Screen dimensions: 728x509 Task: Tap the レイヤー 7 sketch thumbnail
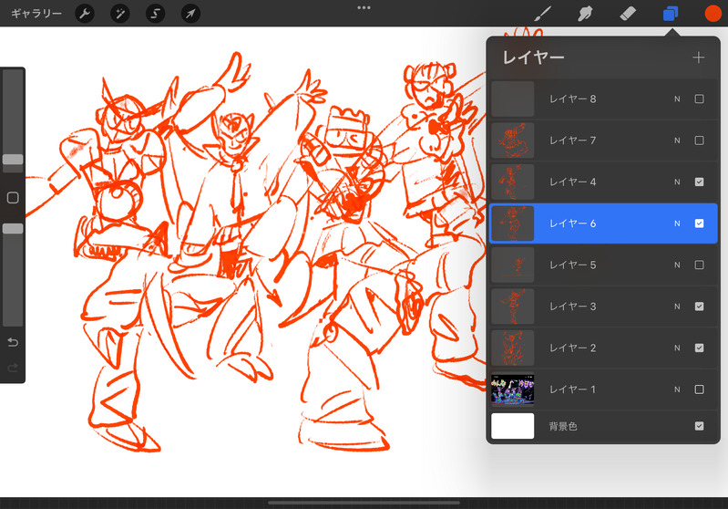513,140
